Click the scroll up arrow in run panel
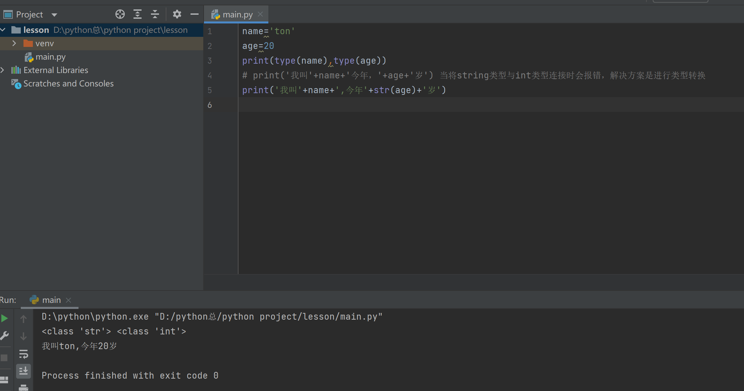Screen dimensions: 744x391 23,318
